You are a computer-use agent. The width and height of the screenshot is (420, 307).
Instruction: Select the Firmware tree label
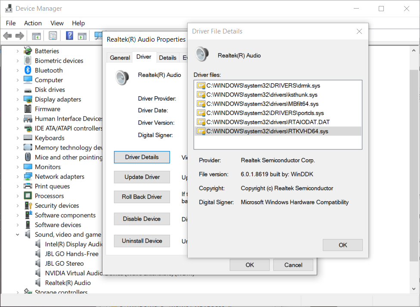click(48, 109)
